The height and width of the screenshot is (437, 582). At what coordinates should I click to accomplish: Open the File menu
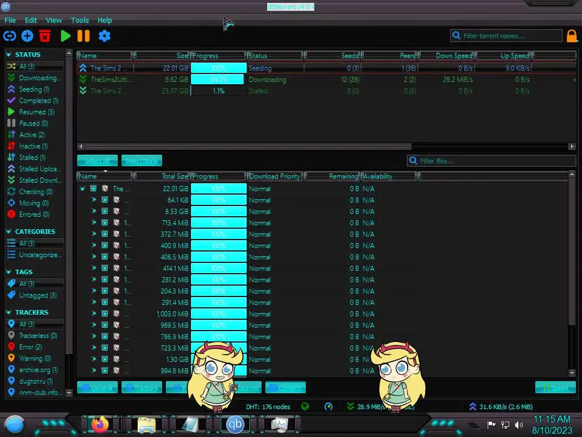click(x=10, y=20)
